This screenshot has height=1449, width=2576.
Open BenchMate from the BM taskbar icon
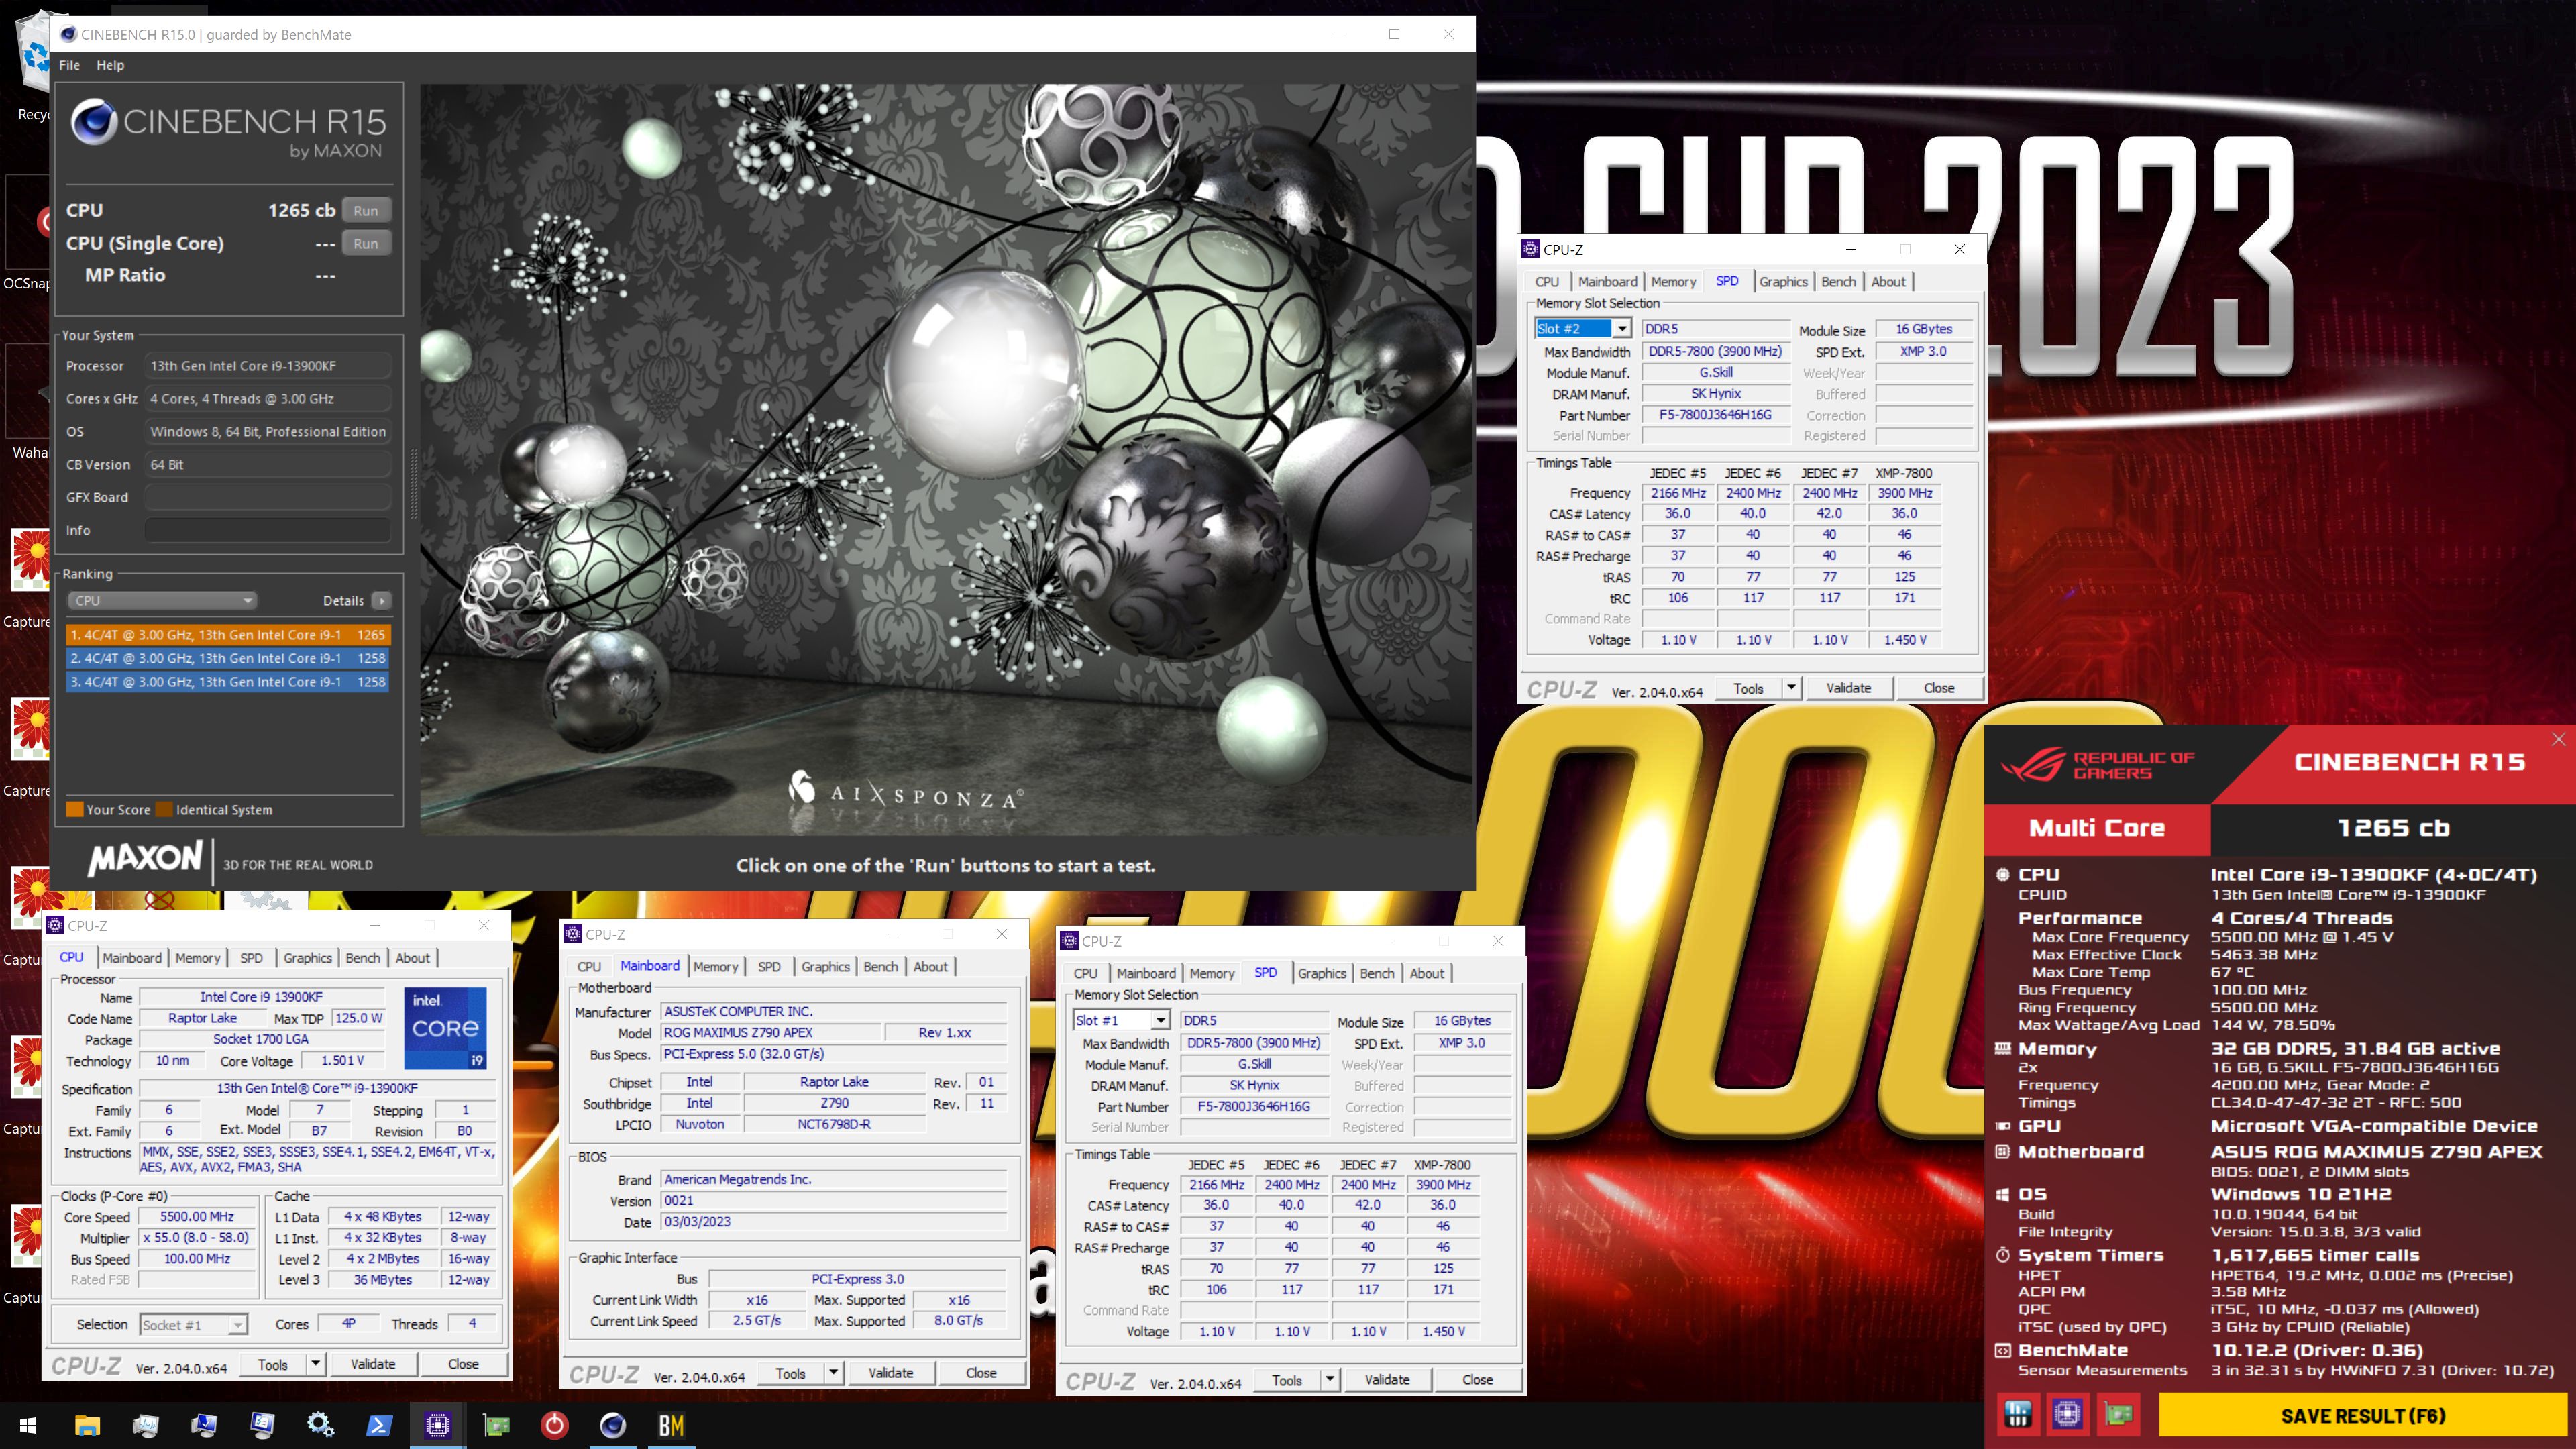pyautogui.click(x=671, y=1425)
